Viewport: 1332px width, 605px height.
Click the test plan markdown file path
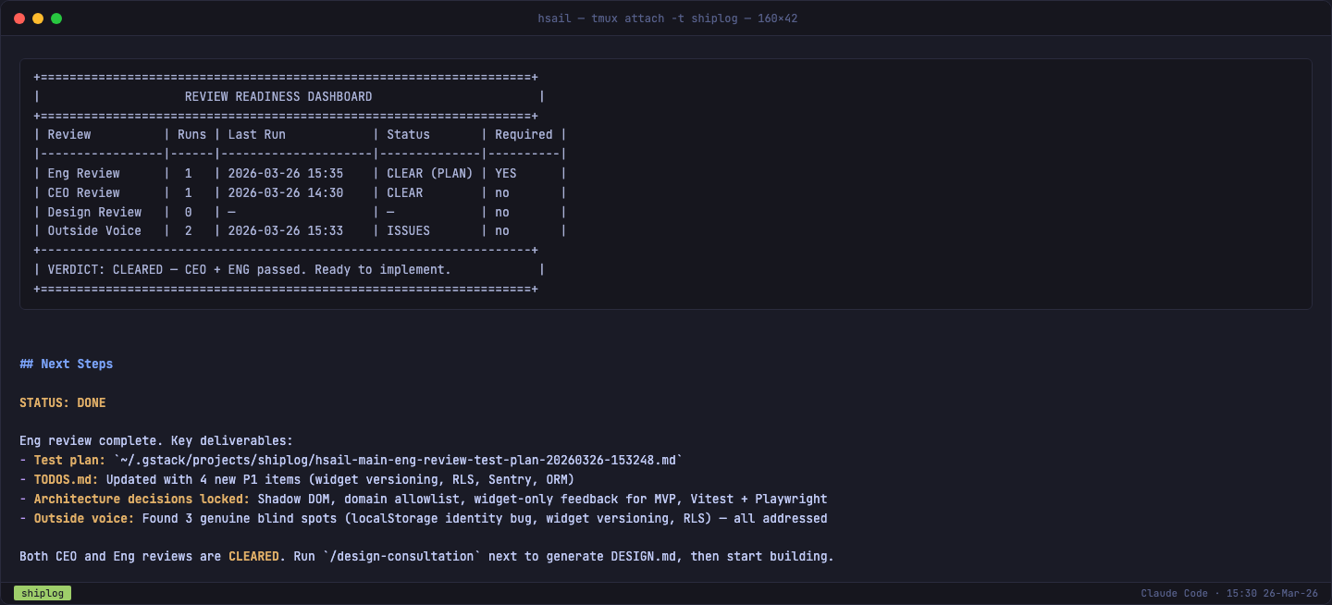398,461
